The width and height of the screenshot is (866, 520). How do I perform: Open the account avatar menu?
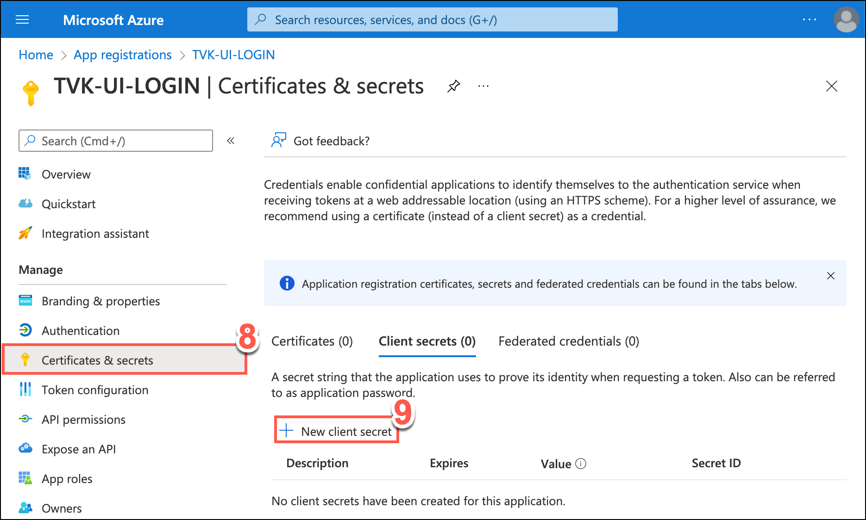(x=846, y=19)
